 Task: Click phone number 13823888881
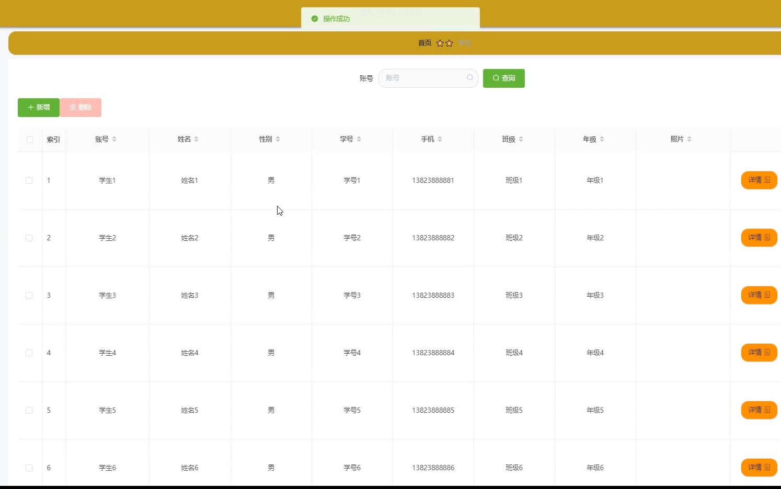pos(433,180)
